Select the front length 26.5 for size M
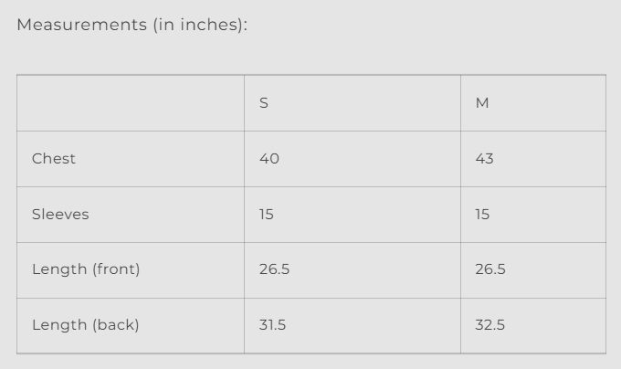Image resolution: width=621 pixels, height=369 pixels. point(490,269)
